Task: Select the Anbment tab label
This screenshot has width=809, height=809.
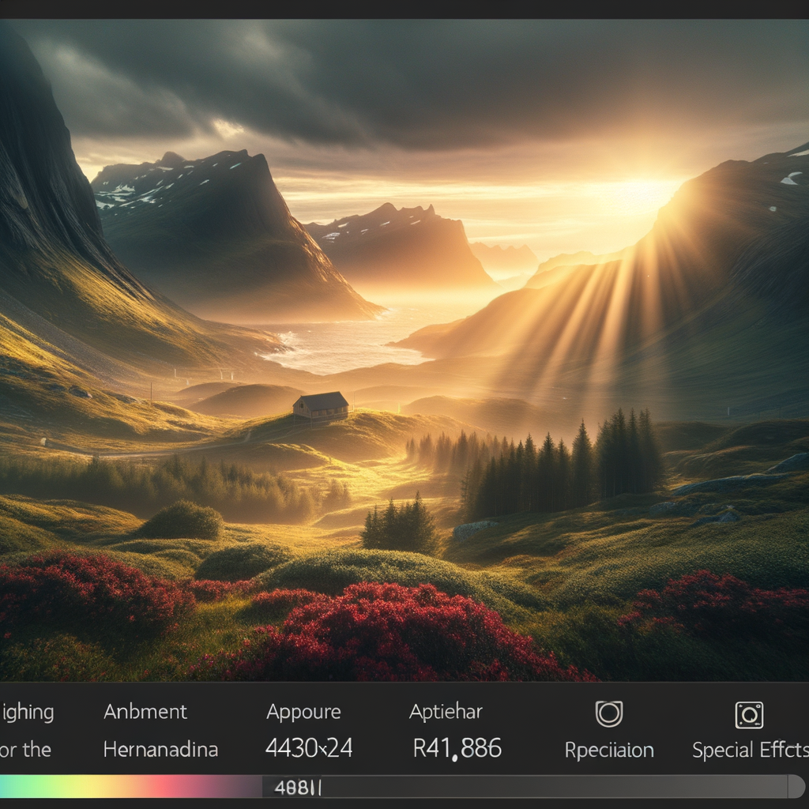Action: (145, 712)
